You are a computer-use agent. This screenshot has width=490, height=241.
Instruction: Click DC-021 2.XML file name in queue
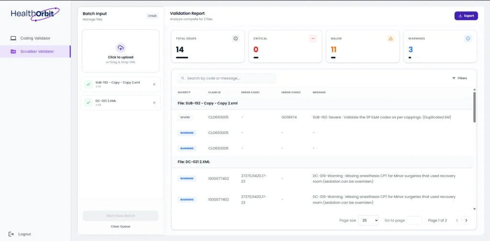pos(106,101)
